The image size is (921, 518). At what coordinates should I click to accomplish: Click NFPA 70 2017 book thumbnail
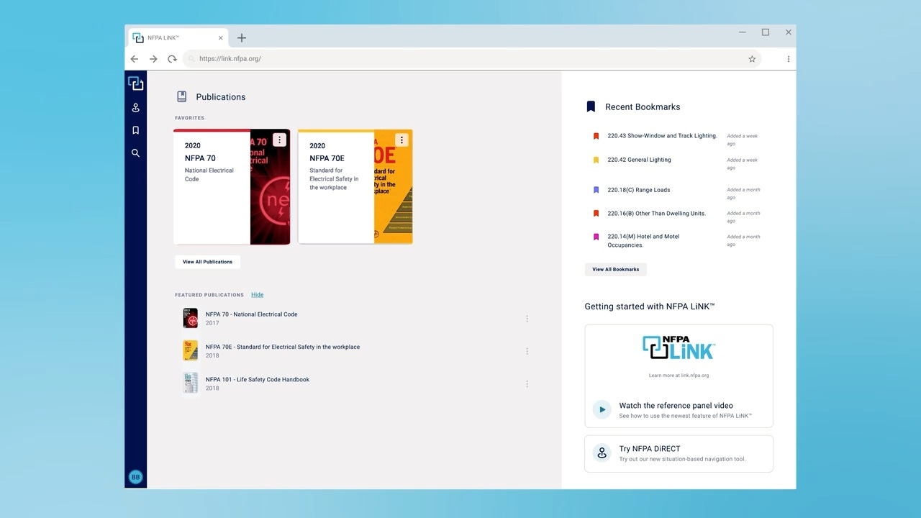[190, 318]
